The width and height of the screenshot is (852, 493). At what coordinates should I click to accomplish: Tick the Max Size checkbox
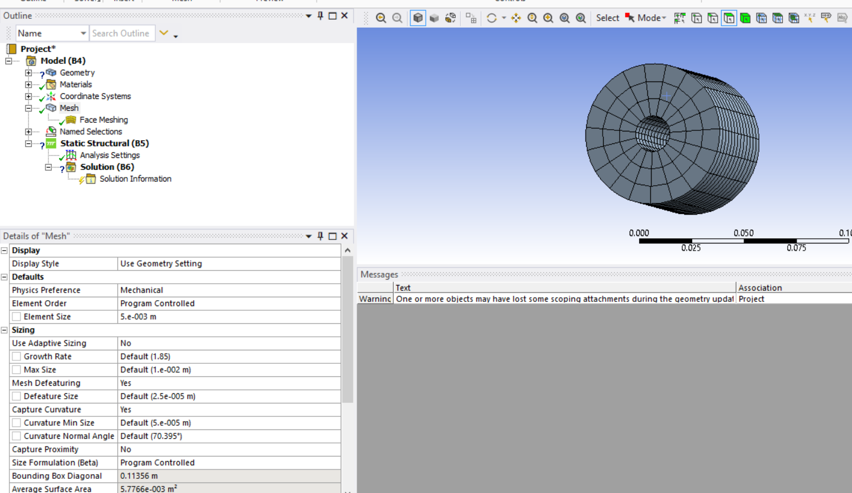click(x=17, y=370)
